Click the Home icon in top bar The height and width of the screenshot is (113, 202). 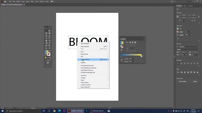[5, 2]
